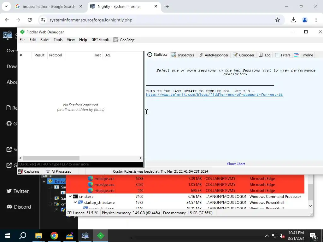Click the Chrome address bar URL

tap(91, 20)
